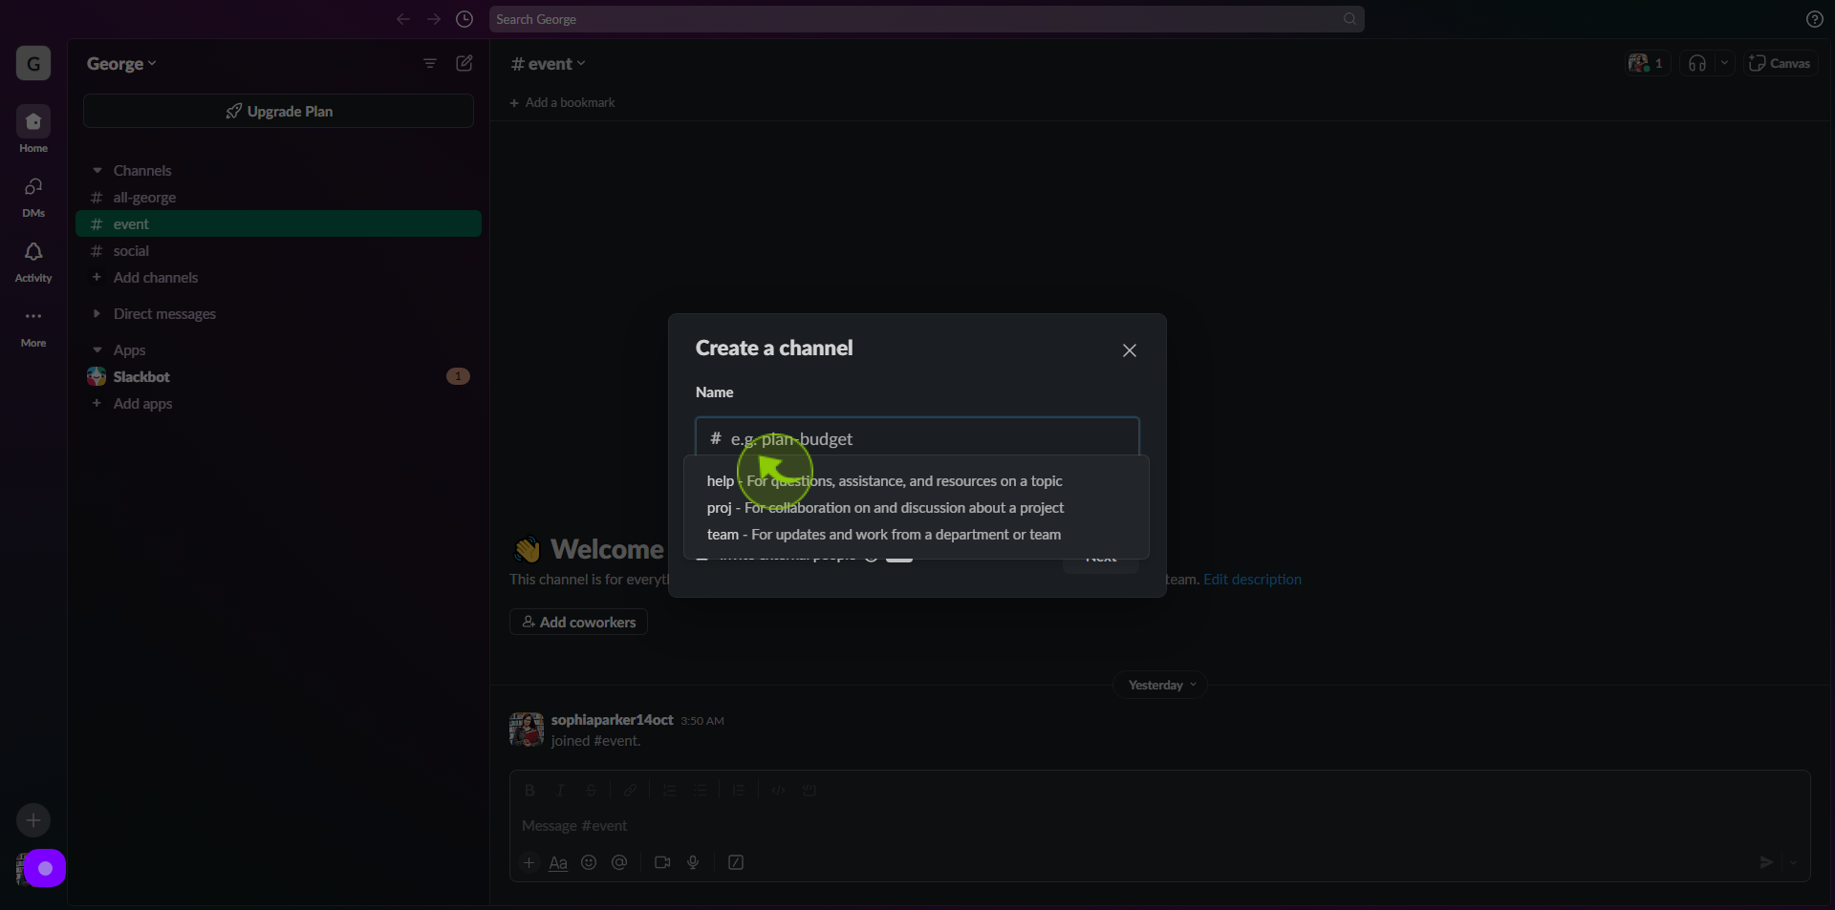Click the @ mention icon
The height and width of the screenshot is (910, 1835).
click(619, 862)
